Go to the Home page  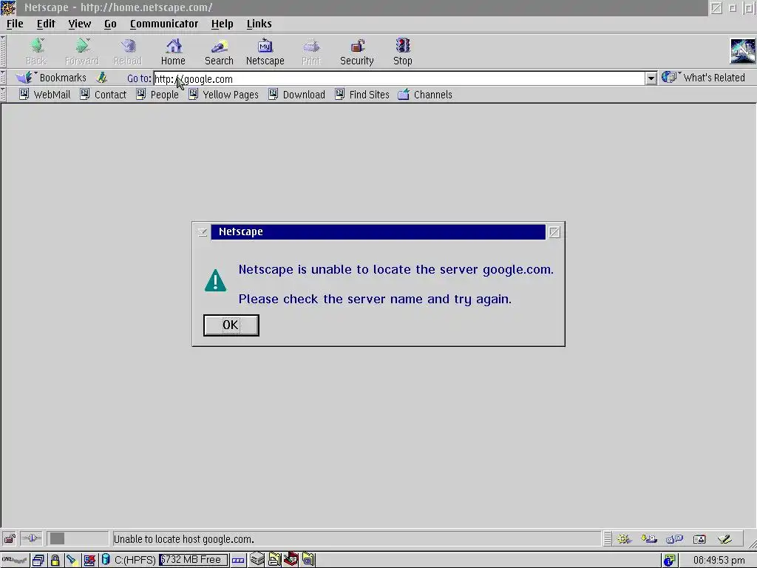coord(173,52)
